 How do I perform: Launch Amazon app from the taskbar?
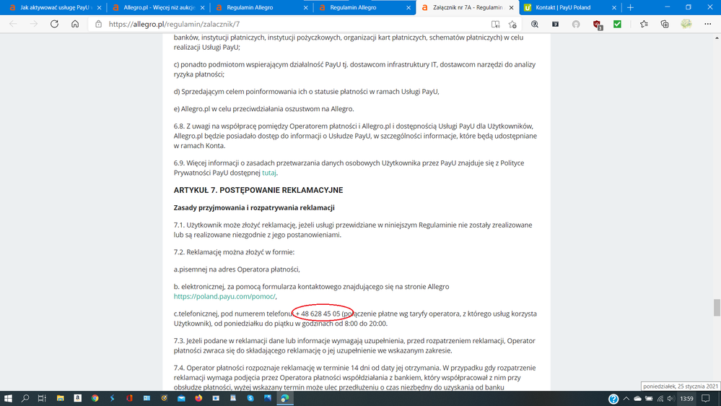[x=77, y=398]
